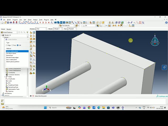168x126 pixels.
Task: Enable wireframe render style
Action: 97,23
